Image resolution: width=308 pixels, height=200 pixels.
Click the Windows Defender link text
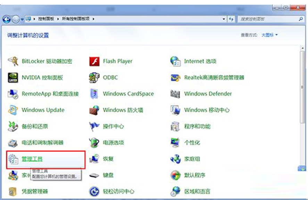208,94
